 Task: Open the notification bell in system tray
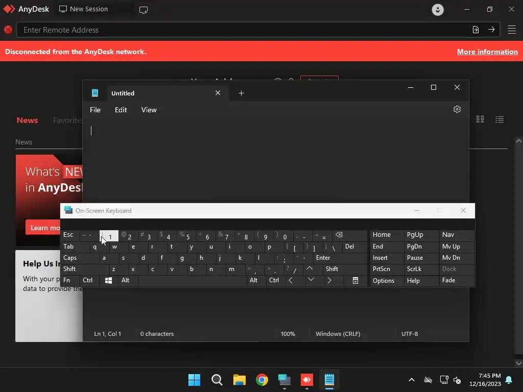point(509,380)
